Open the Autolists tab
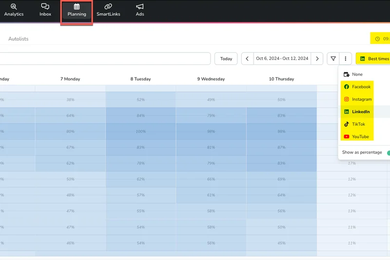 coord(19,39)
